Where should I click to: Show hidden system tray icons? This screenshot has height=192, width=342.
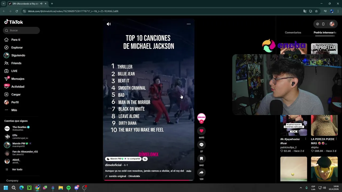coord(301,188)
